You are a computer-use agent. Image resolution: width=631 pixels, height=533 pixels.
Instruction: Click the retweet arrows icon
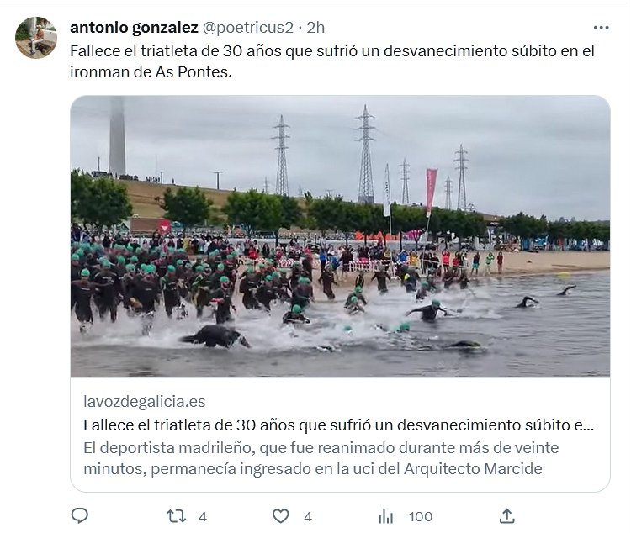click(177, 516)
